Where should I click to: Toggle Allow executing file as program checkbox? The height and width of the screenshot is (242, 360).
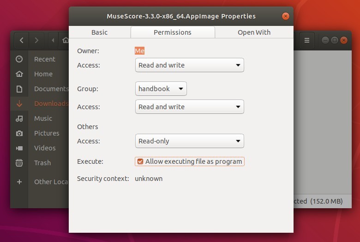(x=140, y=161)
